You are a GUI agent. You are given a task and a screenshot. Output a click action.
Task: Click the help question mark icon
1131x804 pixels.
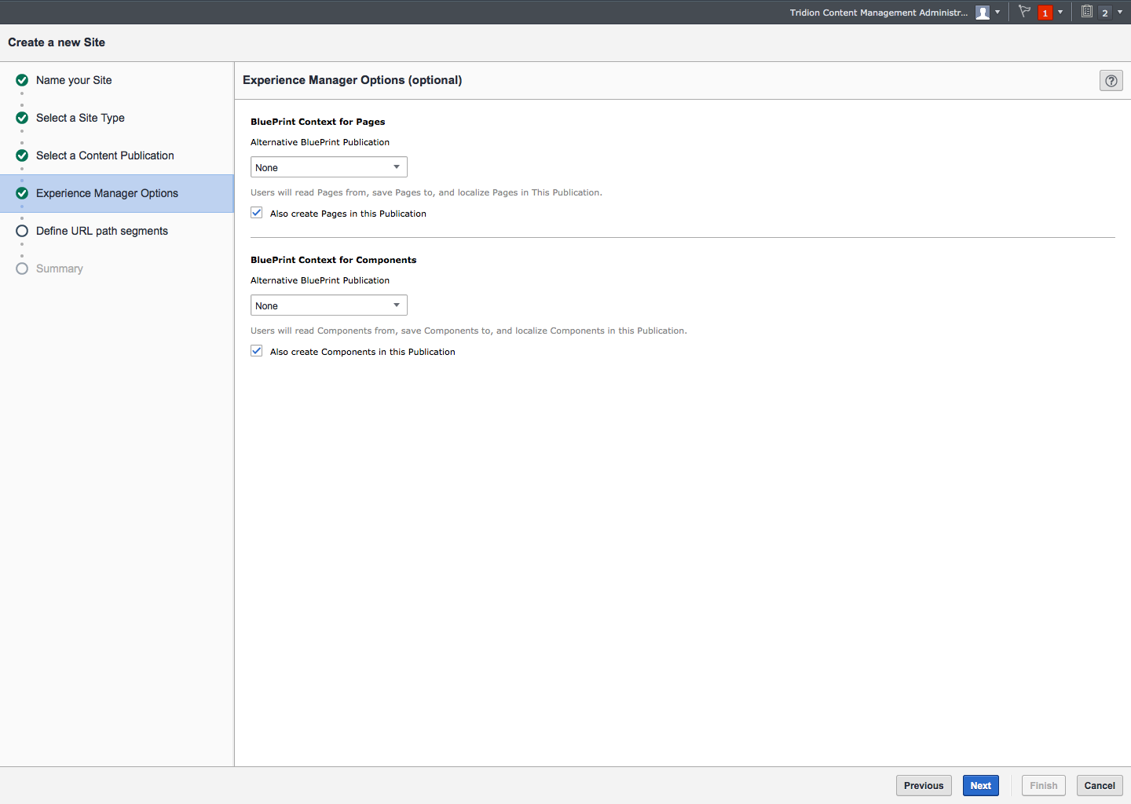[1111, 81]
